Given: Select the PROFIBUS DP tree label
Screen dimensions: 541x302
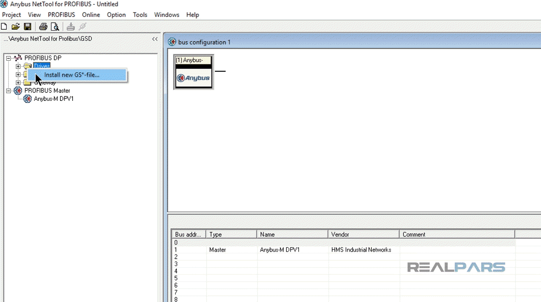Looking at the screenshot, I should tap(43, 58).
